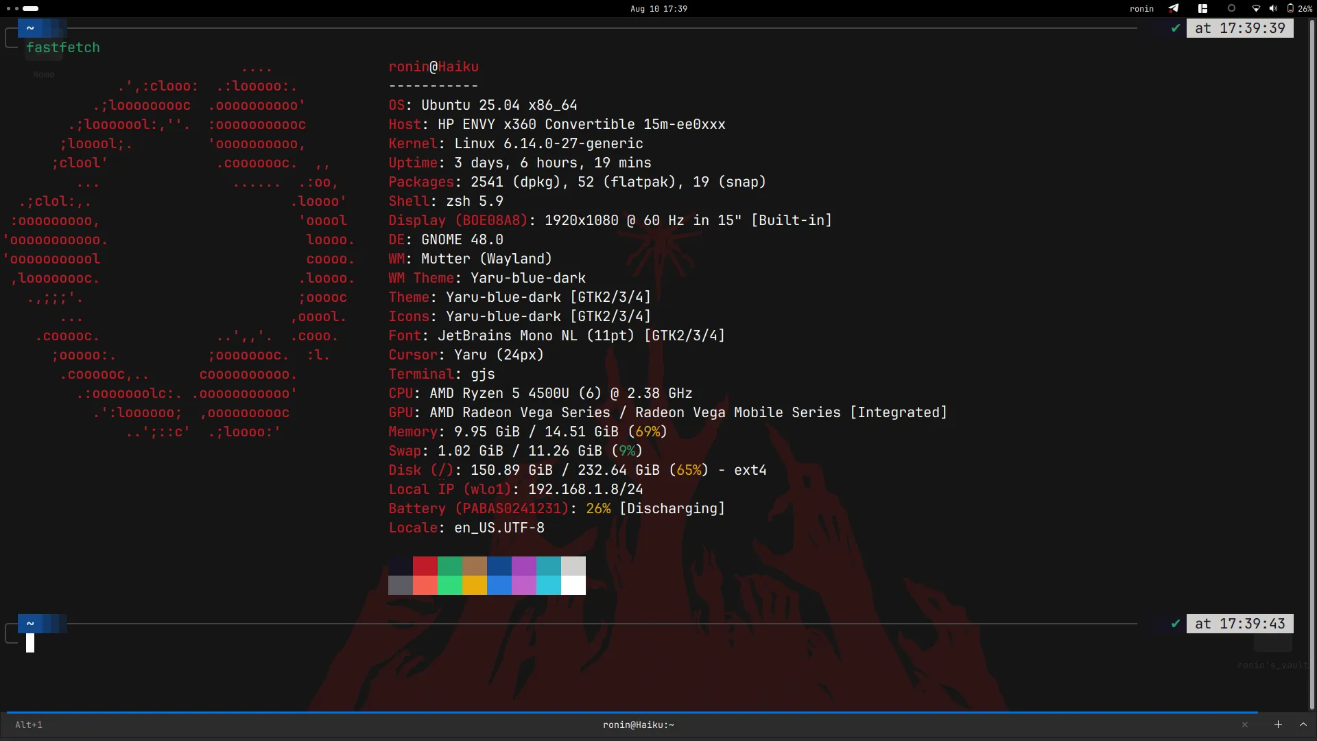The width and height of the screenshot is (1317, 741).
Task: Click the GPU line AMD Radeon Vega Series
Action: click(x=667, y=412)
